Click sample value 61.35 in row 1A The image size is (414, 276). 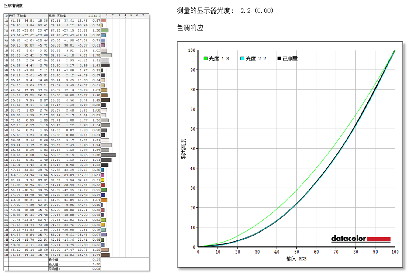coord(16,20)
